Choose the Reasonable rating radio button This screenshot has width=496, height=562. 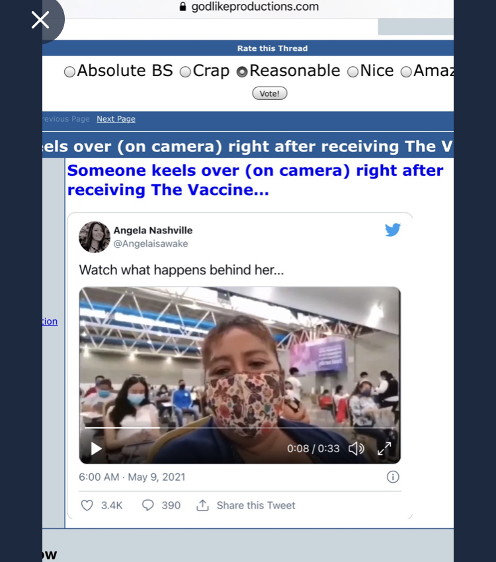[242, 72]
